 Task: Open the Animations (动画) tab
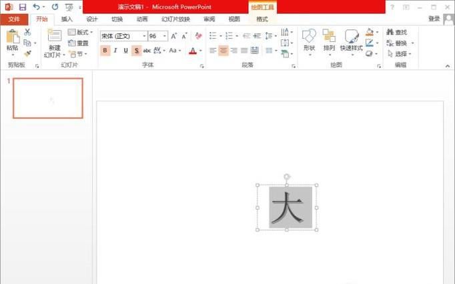point(142,19)
